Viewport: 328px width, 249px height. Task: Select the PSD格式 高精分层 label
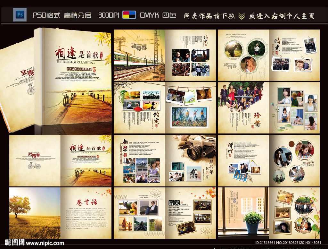tap(62, 15)
